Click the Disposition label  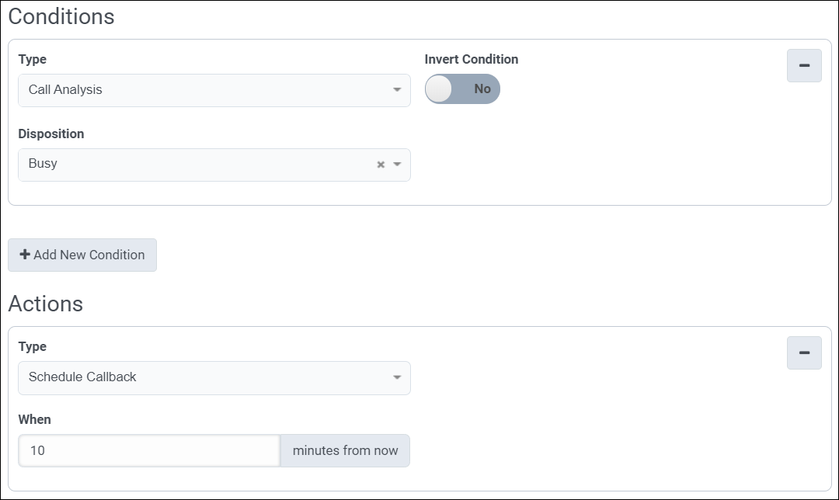pyautogui.click(x=50, y=134)
